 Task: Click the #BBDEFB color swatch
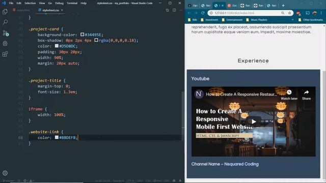coord(57,137)
